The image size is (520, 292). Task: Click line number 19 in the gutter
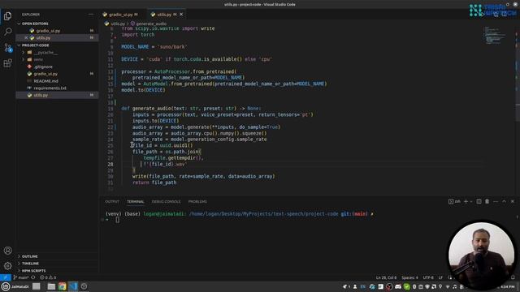(x=110, y=108)
